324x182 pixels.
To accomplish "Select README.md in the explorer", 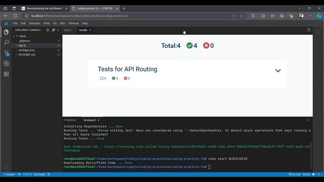I will coord(27,55).
